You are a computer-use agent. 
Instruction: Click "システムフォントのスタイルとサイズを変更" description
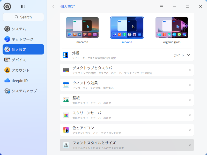coord(98,148)
